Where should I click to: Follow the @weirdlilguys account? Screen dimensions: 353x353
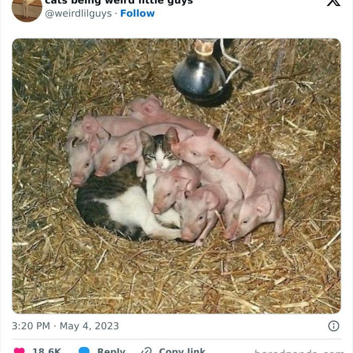(137, 14)
